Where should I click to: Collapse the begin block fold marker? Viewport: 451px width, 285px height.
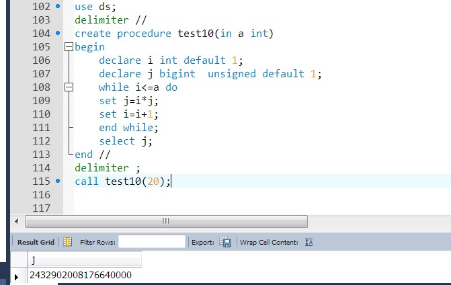point(69,47)
